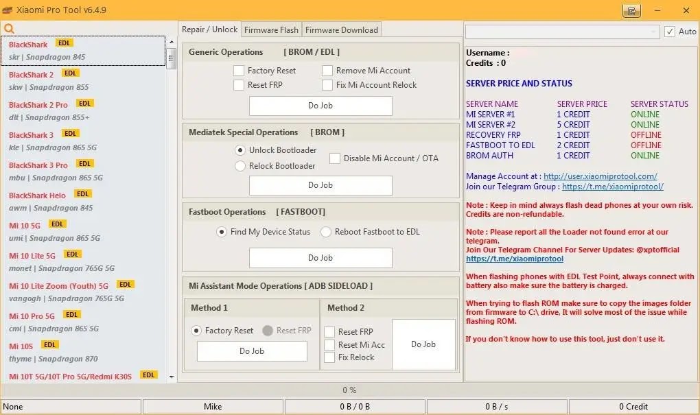Click the EDL badge next to BlackShark
700x415 pixels.
click(x=65, y=43)
